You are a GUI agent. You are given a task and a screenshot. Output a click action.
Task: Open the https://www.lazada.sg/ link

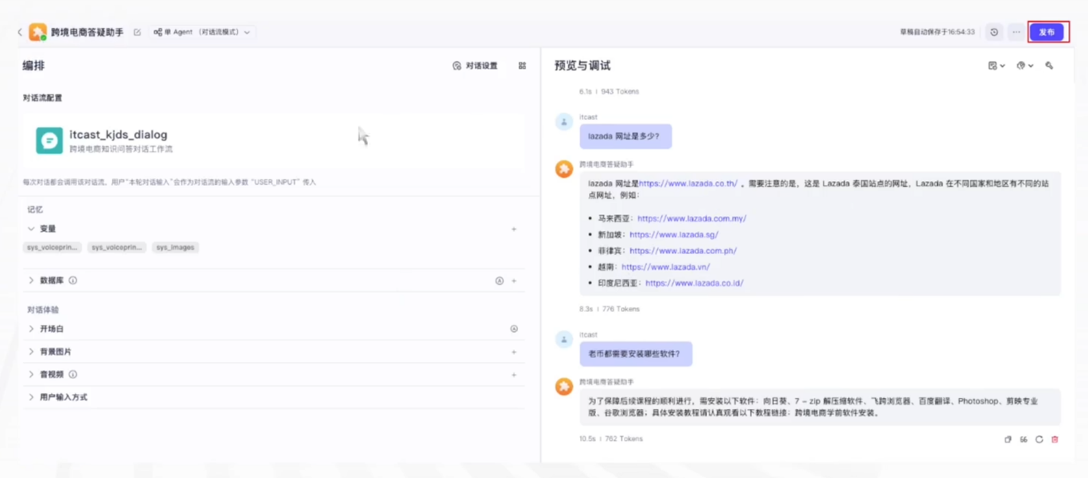(674, 235)
